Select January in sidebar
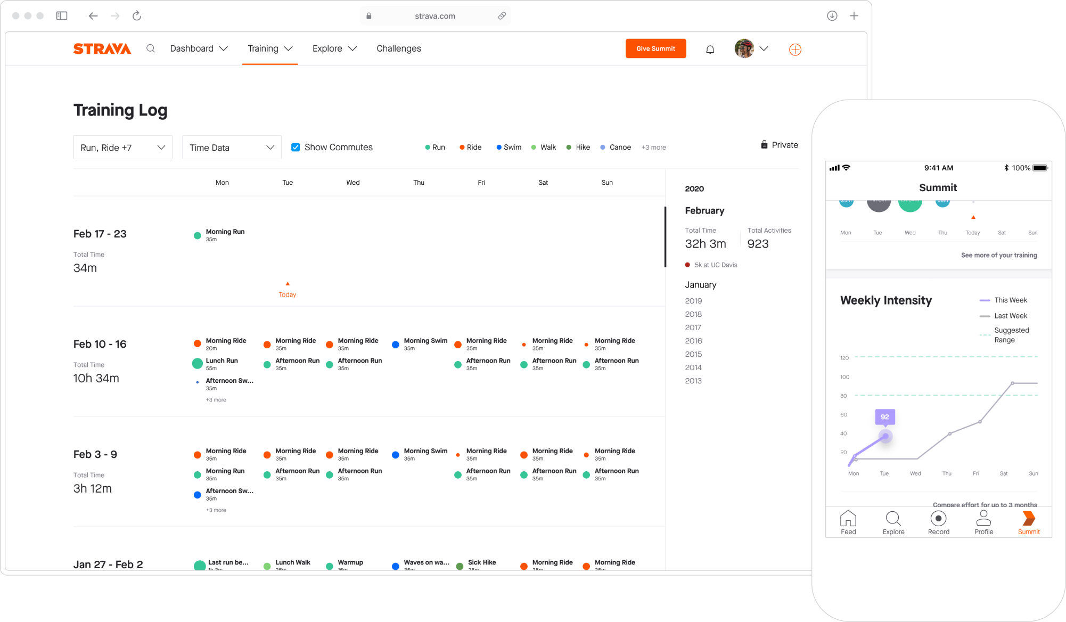 click(x=701, y=285)
